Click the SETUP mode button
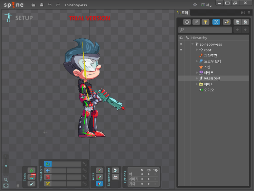 pos(19,18)
